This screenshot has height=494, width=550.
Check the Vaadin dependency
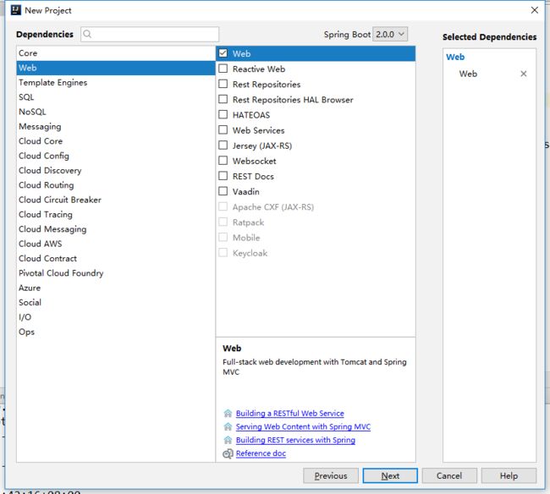point(223,191)
